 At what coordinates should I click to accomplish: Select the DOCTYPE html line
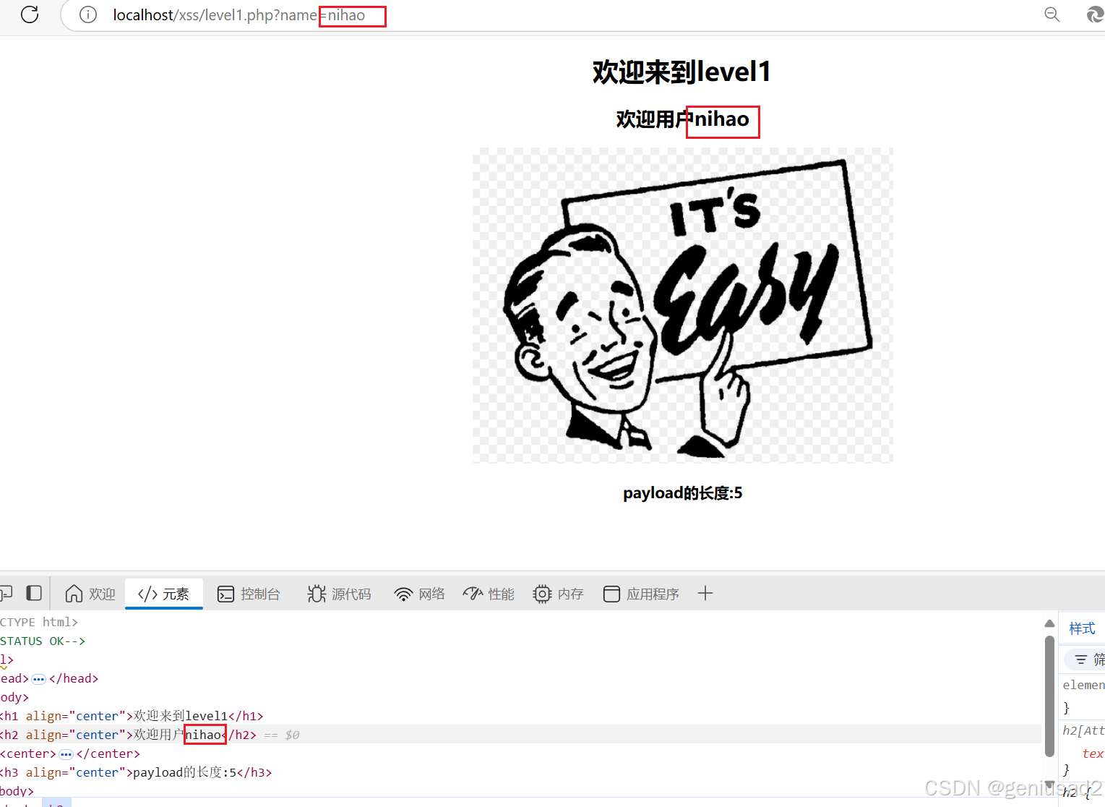[x=520, y=622]
